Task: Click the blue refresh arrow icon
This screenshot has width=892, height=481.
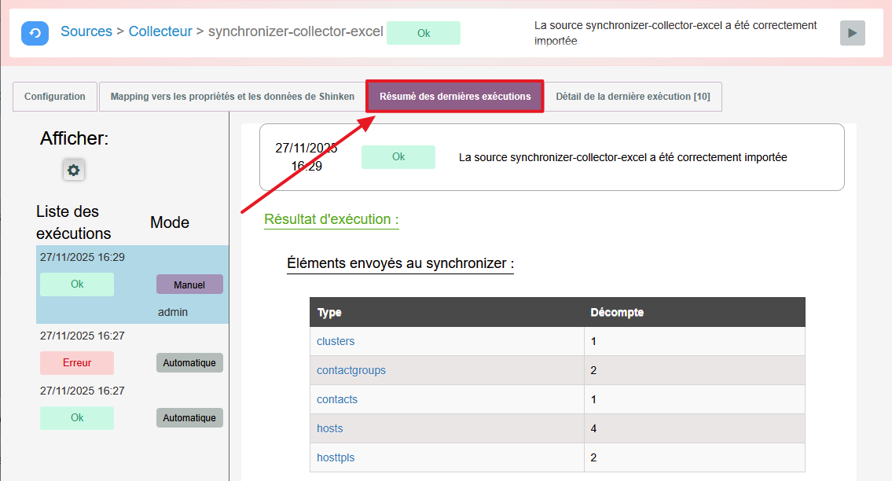Action: point(35,33)
